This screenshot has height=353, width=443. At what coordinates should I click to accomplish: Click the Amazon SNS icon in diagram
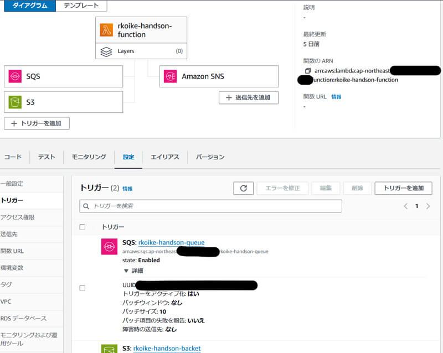(171, 76)
